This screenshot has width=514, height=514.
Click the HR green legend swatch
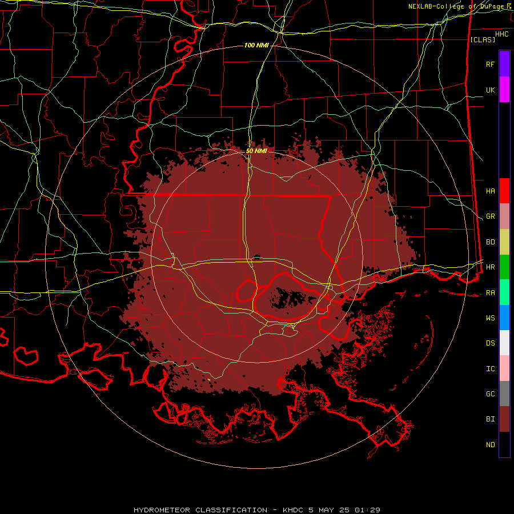tap(504, 267)
